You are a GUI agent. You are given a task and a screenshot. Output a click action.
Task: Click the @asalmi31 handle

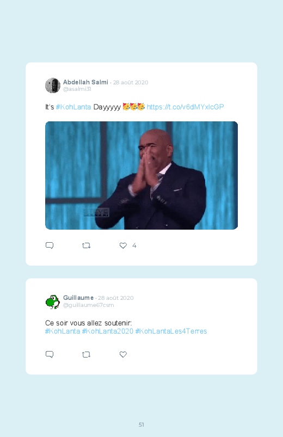click(x=77, y=89)
